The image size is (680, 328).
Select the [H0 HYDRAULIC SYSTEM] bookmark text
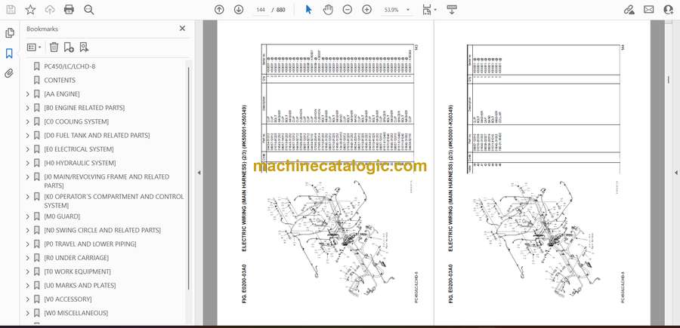click(80, 163)
